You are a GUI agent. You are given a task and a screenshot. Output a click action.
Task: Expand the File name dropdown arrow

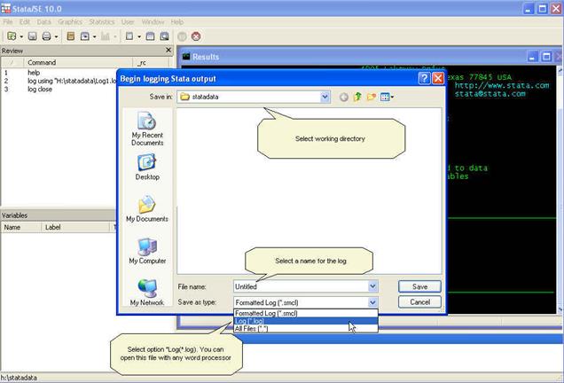coord(372,286)
